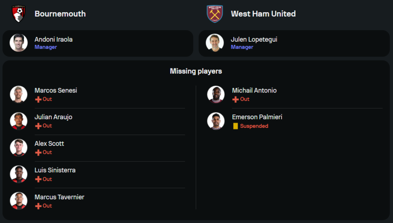The width and height of the screenshot is (393, 223).
Task: Open Julen Lopetegui's manager photo
Action: pyautogui.click(x=215, y=43)
